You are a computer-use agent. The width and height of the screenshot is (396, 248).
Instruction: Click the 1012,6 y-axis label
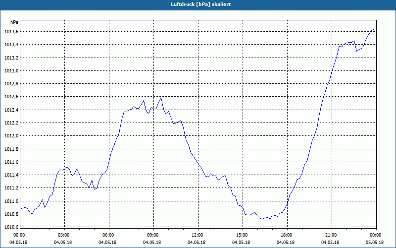(11, 97)
